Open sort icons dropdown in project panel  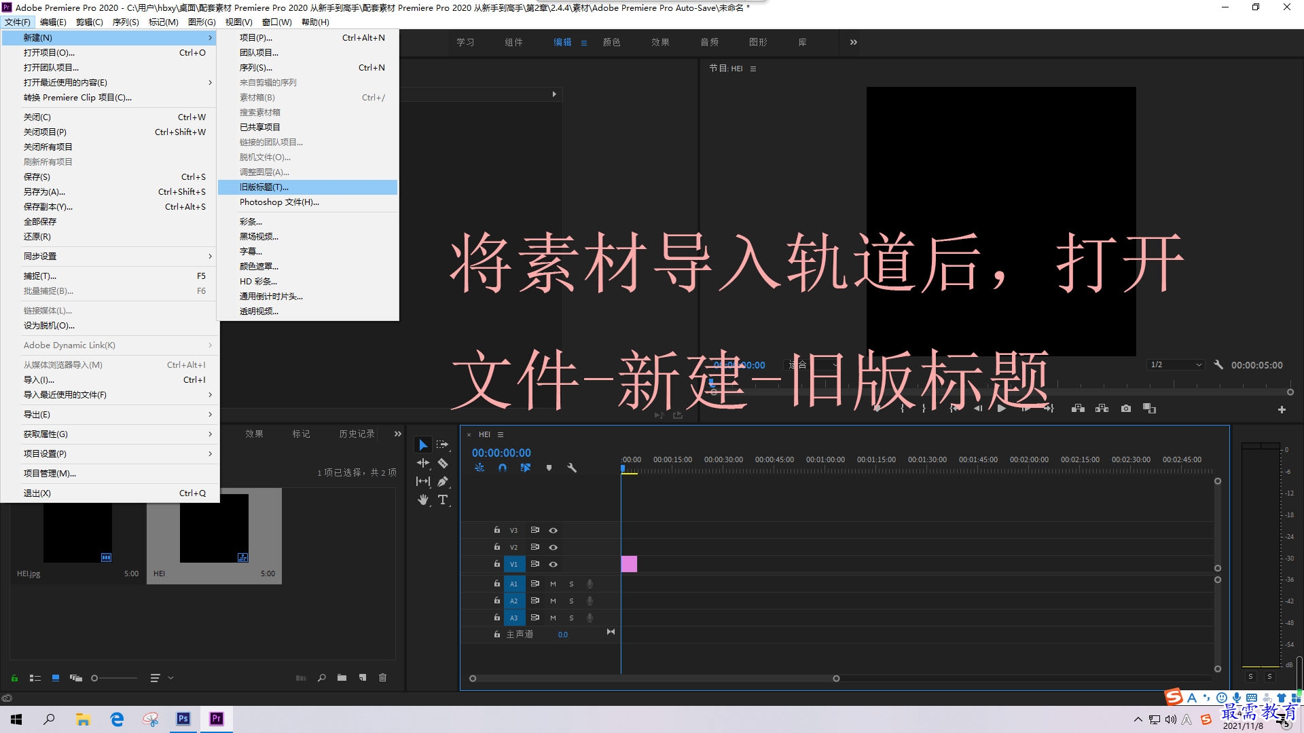(x=161, y=677)
